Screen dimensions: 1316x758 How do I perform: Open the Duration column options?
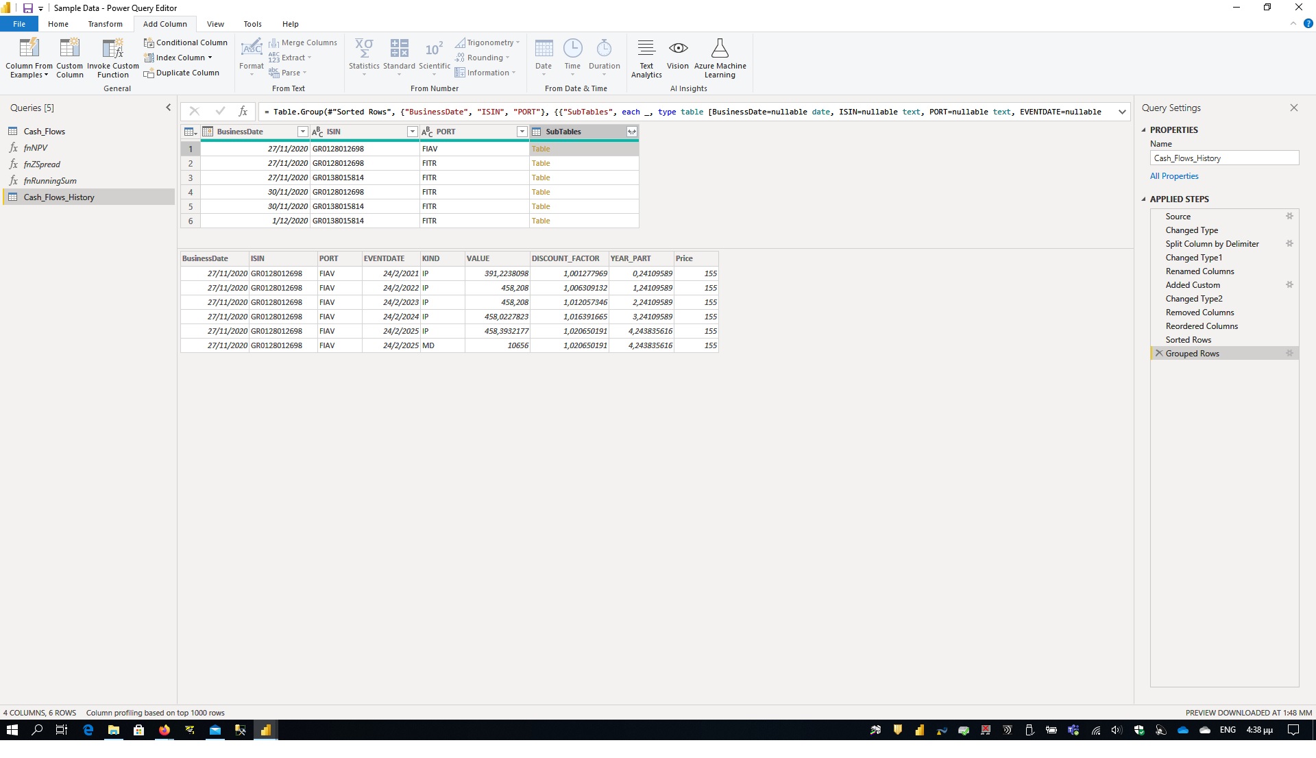(604, 58)
